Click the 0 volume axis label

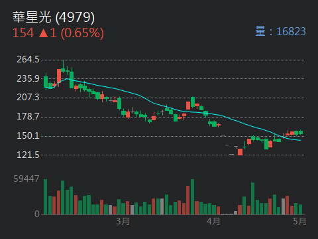coord(37,214)
